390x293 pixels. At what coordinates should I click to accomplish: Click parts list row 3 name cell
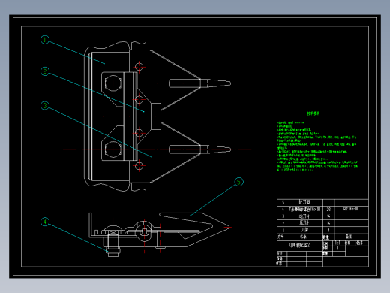(306, 216)
